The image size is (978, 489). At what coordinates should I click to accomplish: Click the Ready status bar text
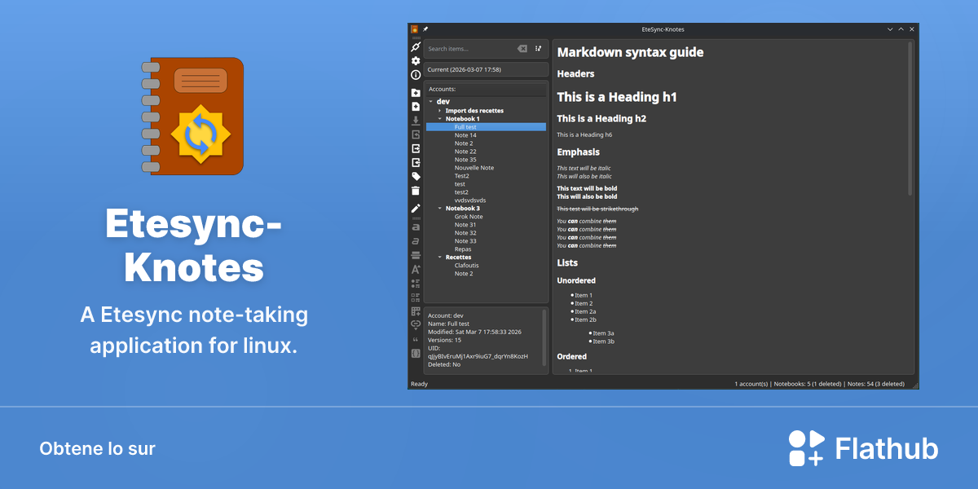coord(419,384)
